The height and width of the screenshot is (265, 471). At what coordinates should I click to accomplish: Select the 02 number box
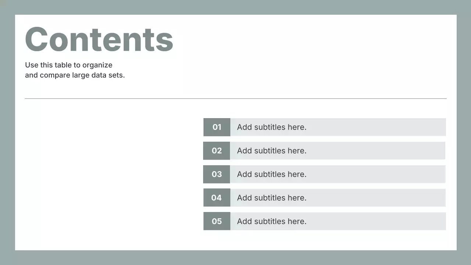[216, 151]
